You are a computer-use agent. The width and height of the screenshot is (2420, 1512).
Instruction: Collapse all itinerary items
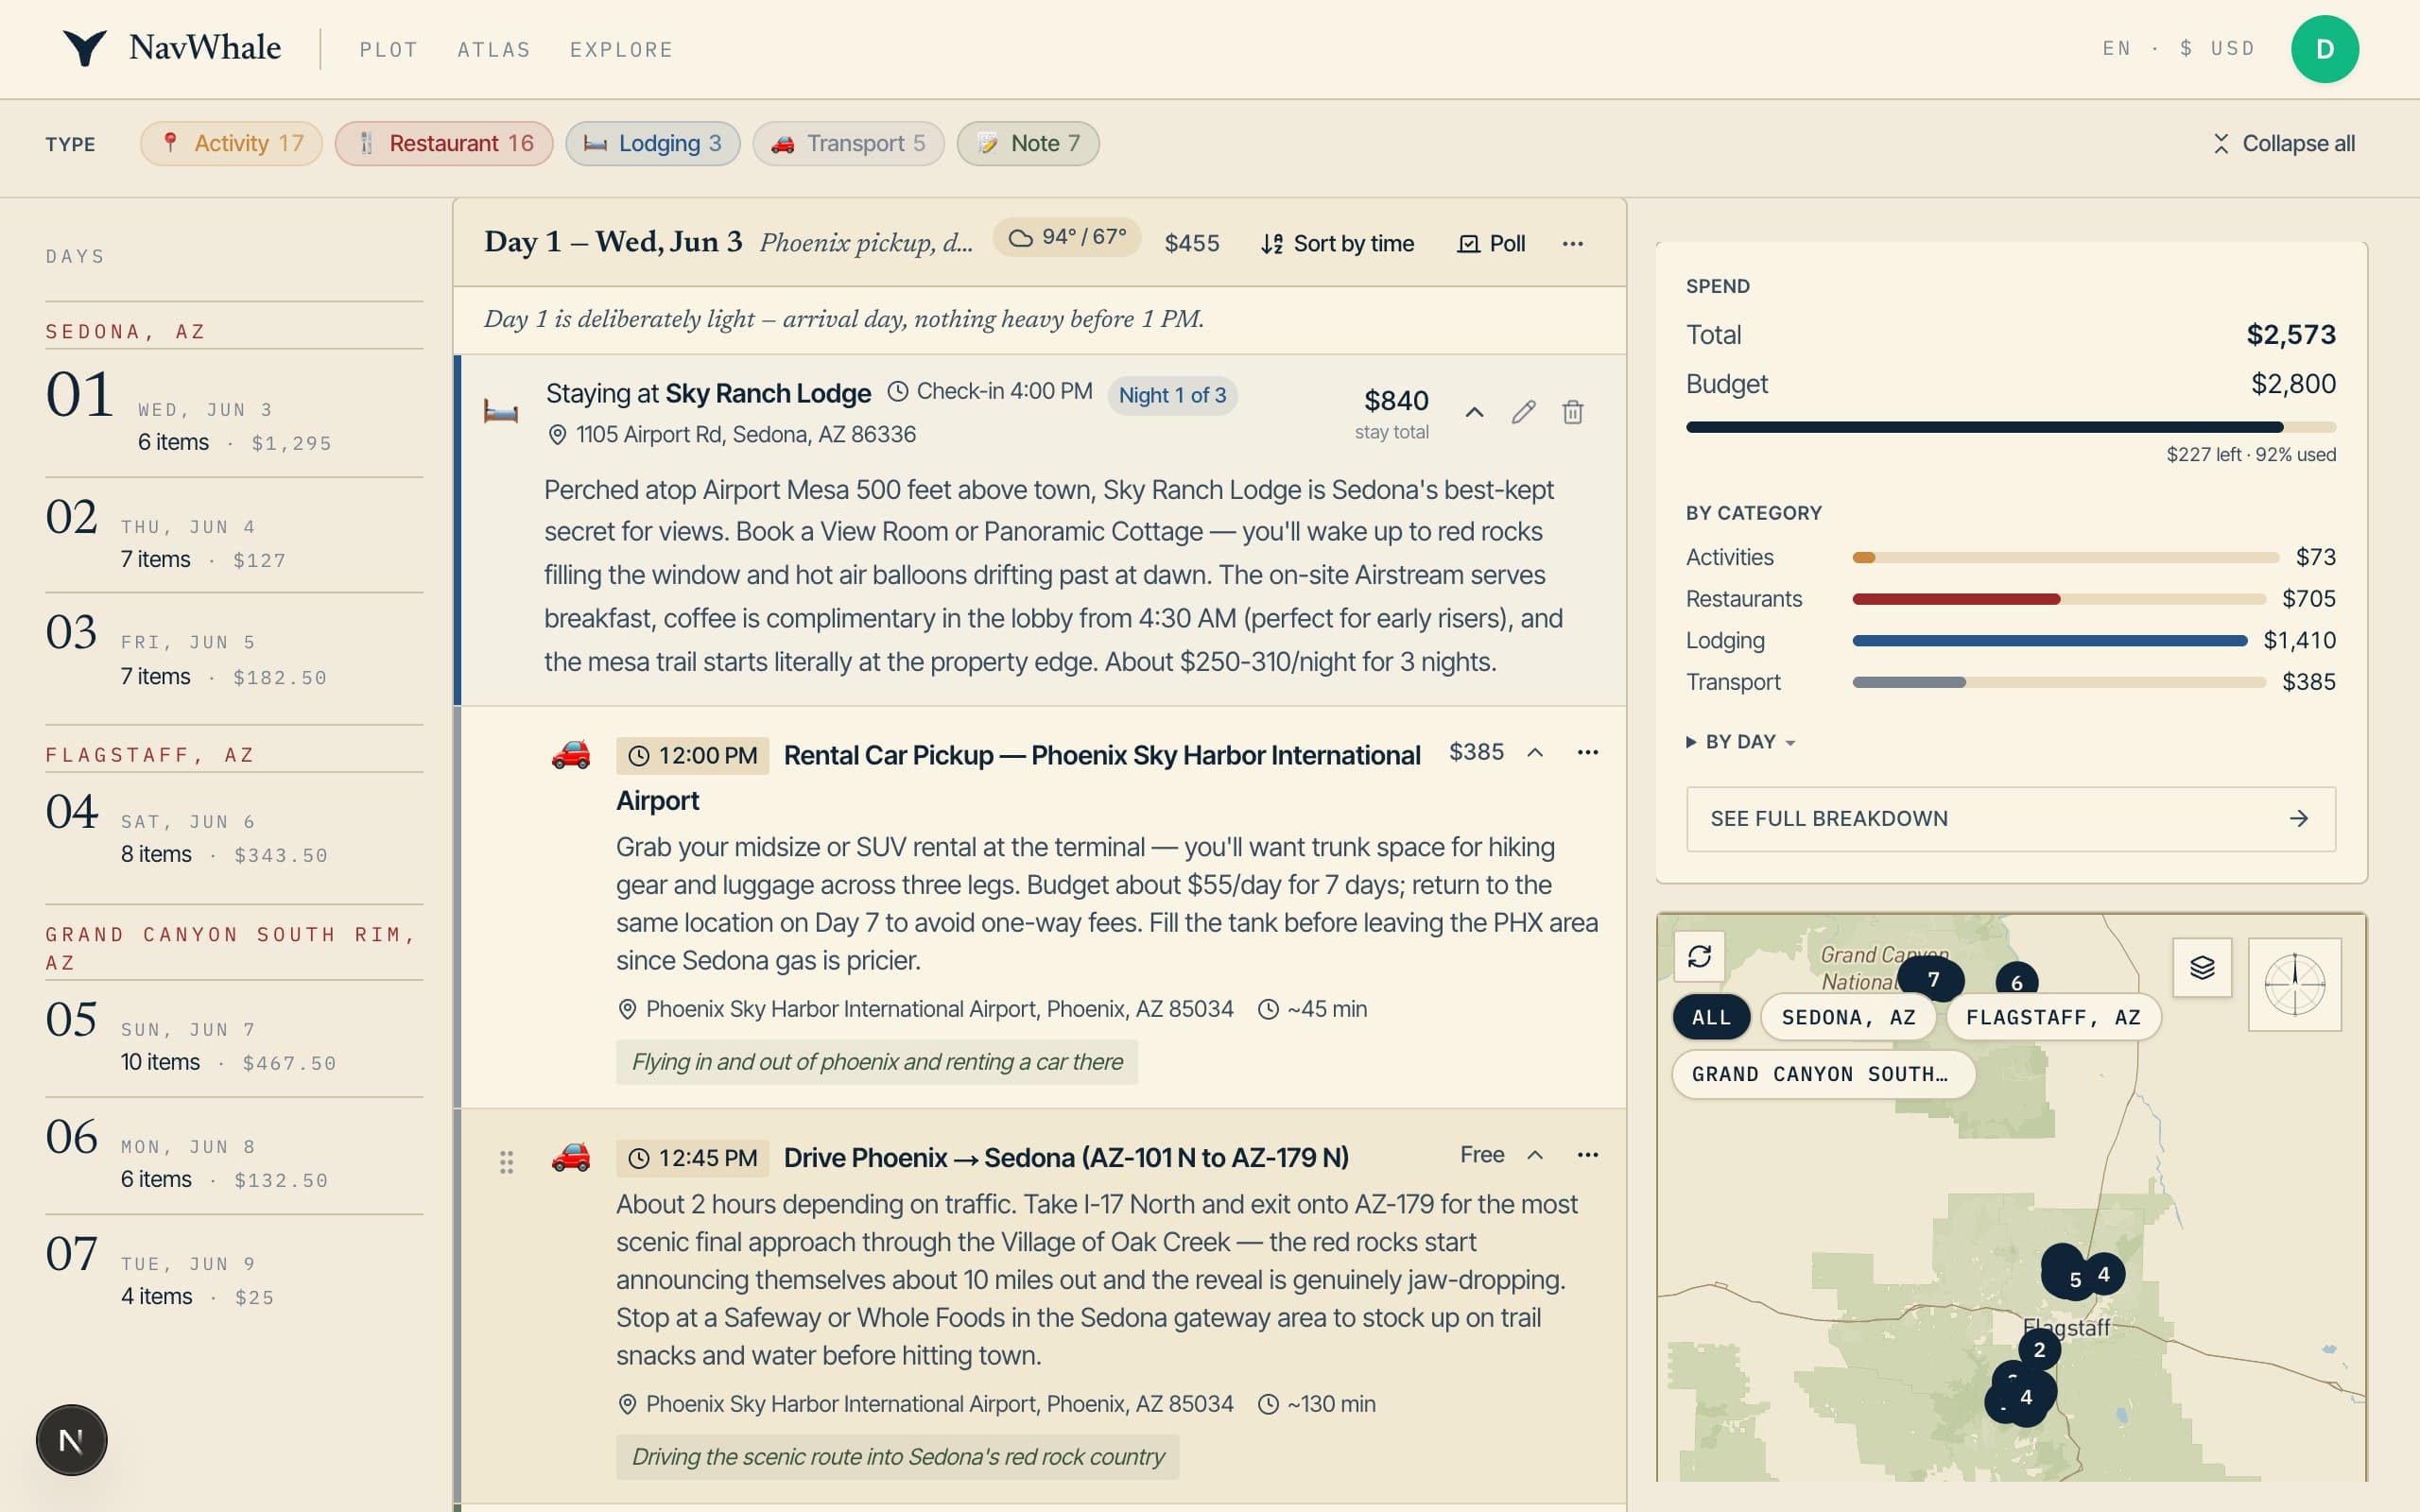(2283, 143)
